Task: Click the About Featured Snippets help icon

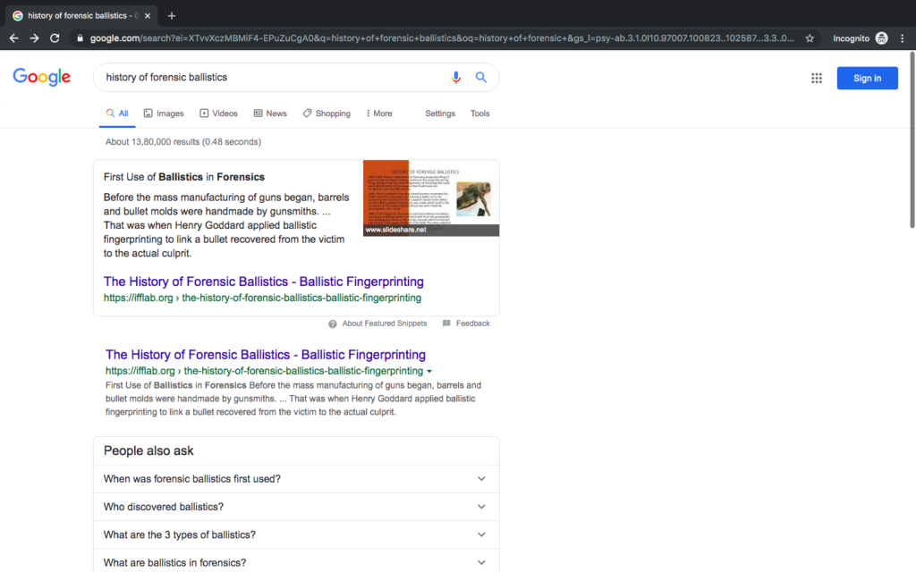Action: [x=333, y=324]
